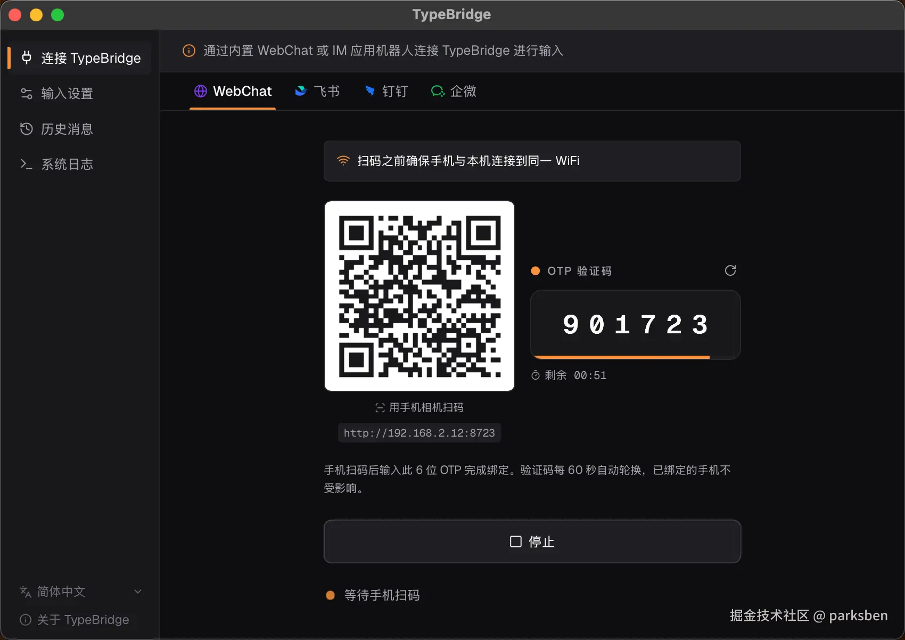Image resolution: width=905 pixels, height=640 pixels.
Task: Click the OTP countdown progress bar
Action: tap(622, 357)
